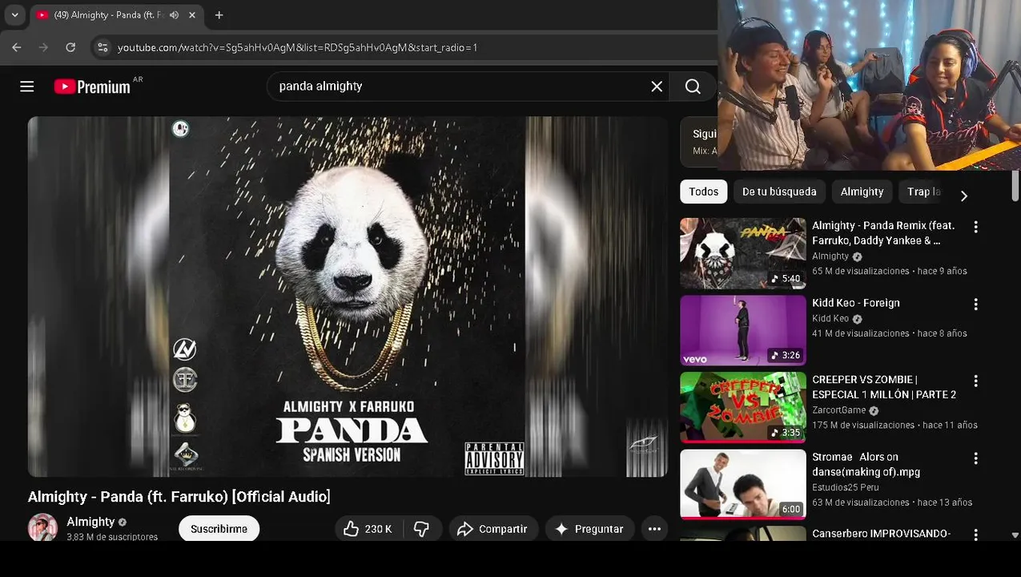Click the video player to pause

click(x=348, y=297)
